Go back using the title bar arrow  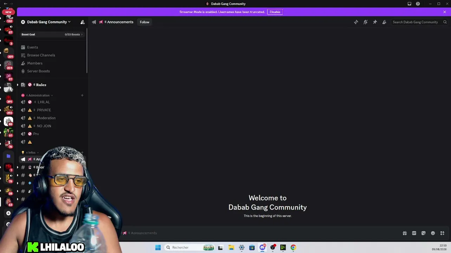[6, 4]
